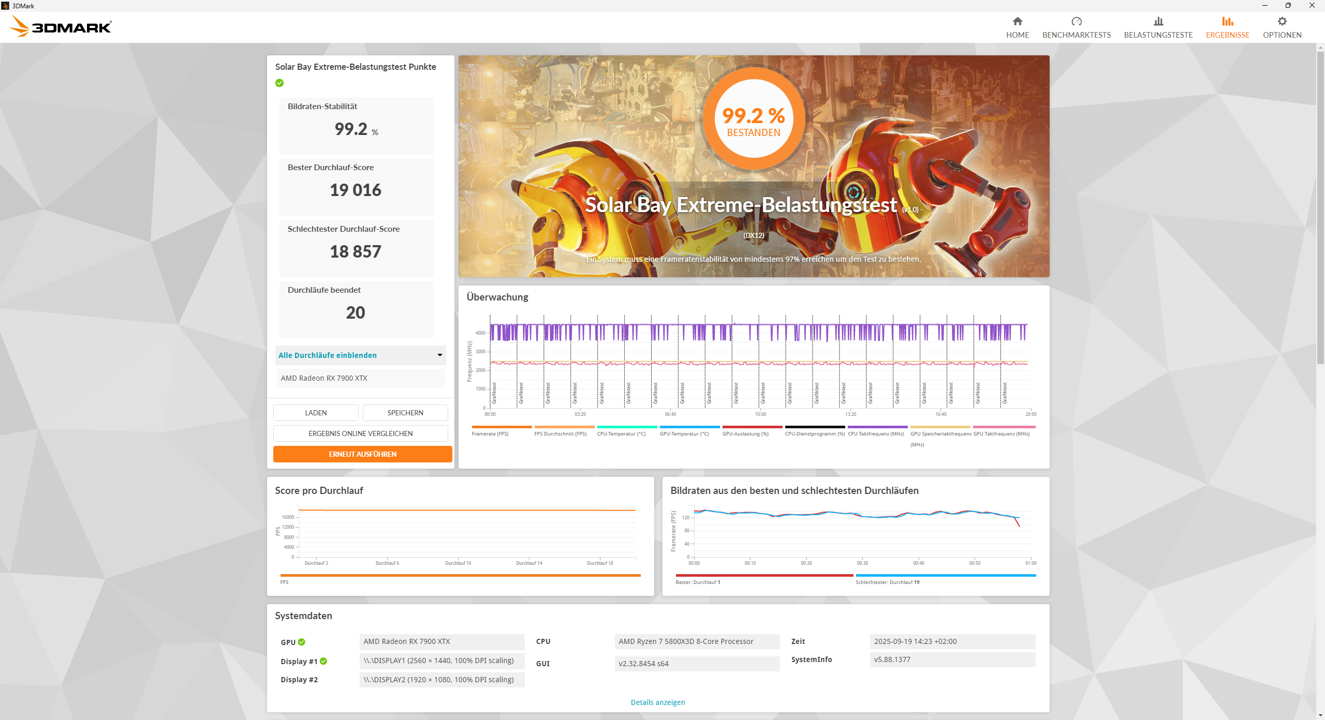Open Optionen gear icon
Screen dimensions: 1325x720
click(x=1282, y=21)
